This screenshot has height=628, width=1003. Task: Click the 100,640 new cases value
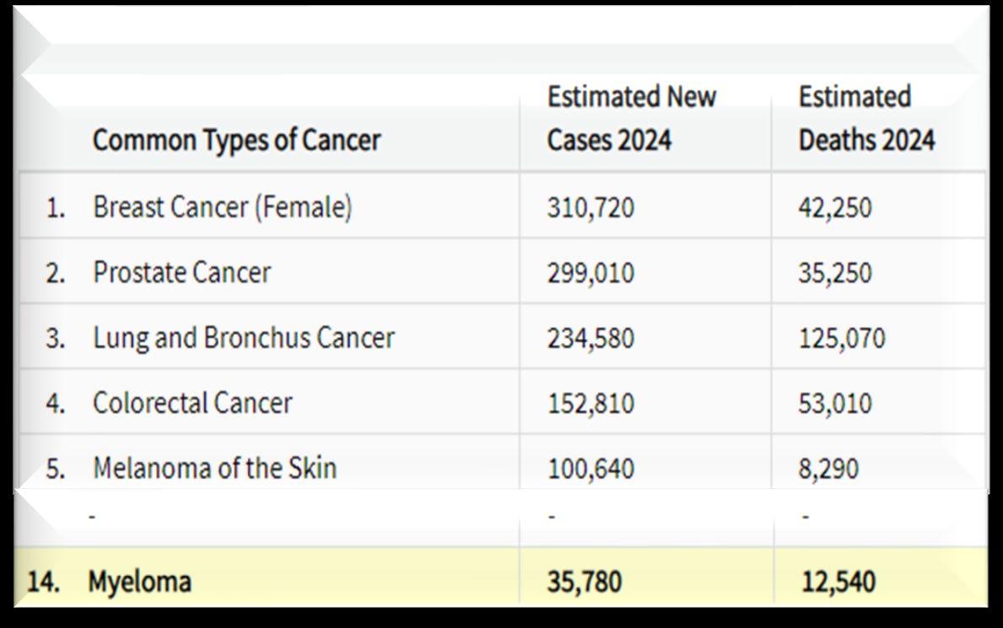point(590,468)
